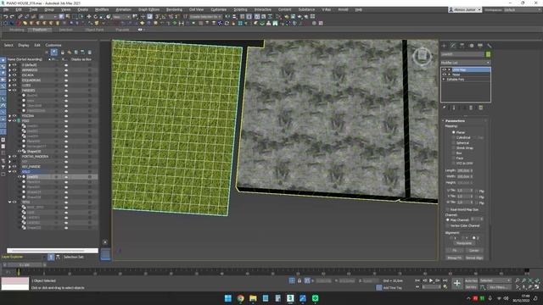Expand the PISCINA layer
Image resolution: width=543 pixels, height=305 pixels.
pos(9,116)
